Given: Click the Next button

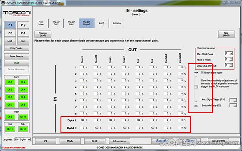Looking at the screenshot, I should click(x=226, y=34).
